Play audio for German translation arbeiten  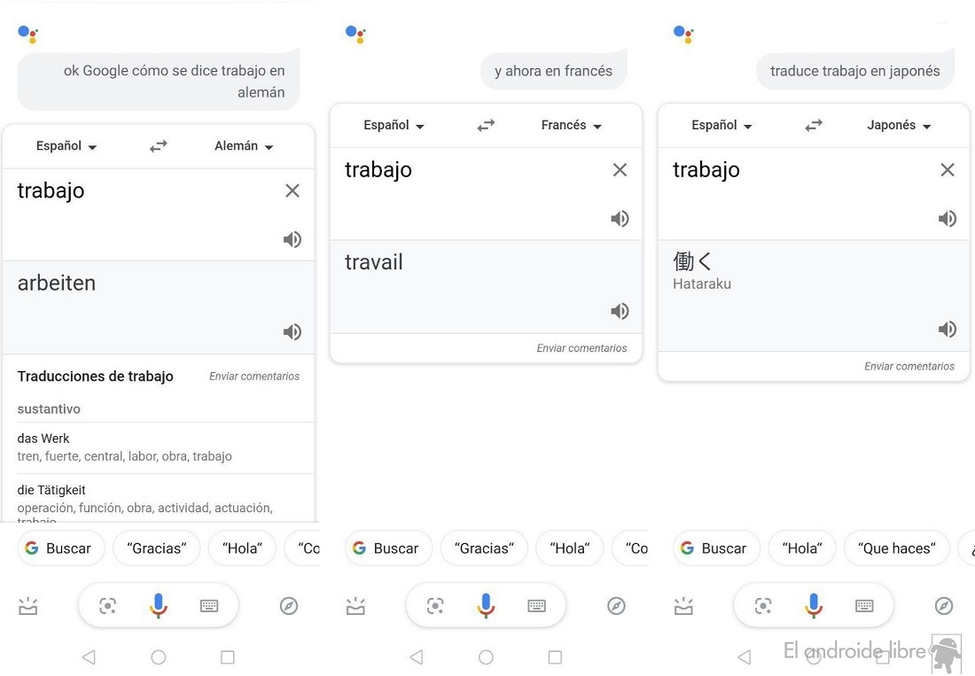coord(292,332)
